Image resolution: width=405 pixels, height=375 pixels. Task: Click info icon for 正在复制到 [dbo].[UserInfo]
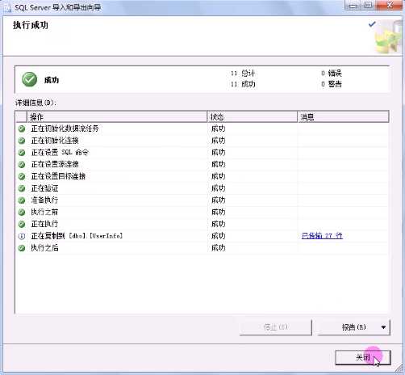click(x=22, y=236)
